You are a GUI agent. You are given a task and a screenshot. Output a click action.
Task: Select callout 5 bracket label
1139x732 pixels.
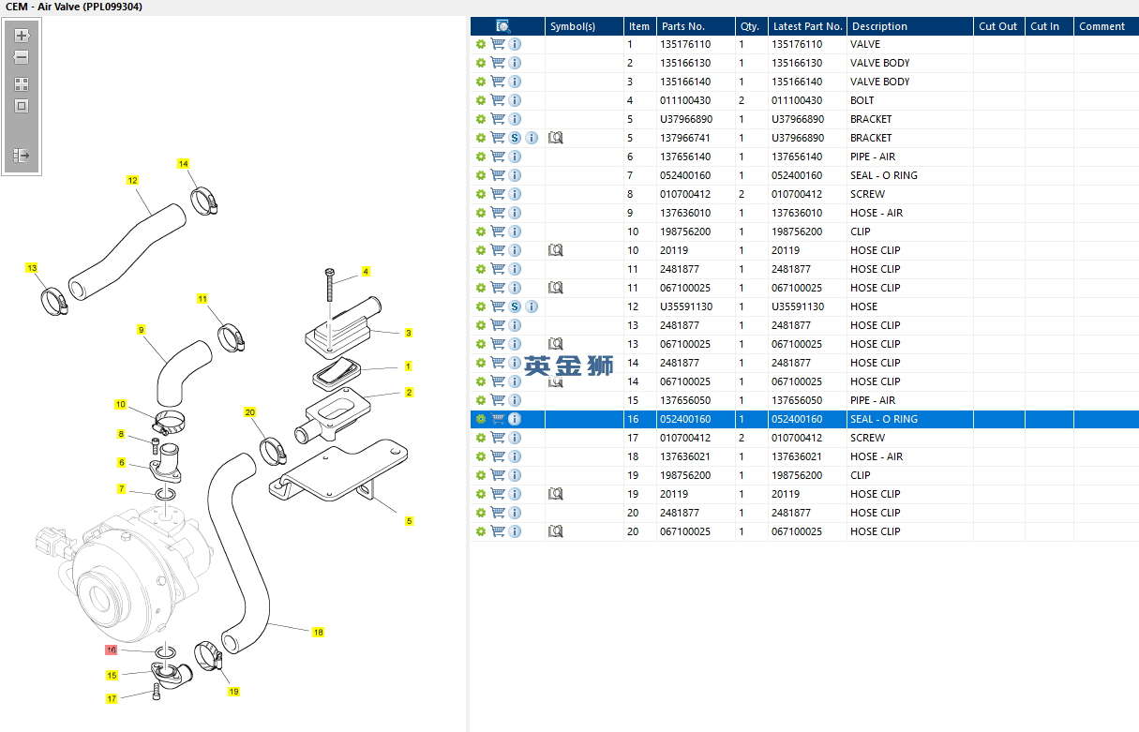click(409, 521)
